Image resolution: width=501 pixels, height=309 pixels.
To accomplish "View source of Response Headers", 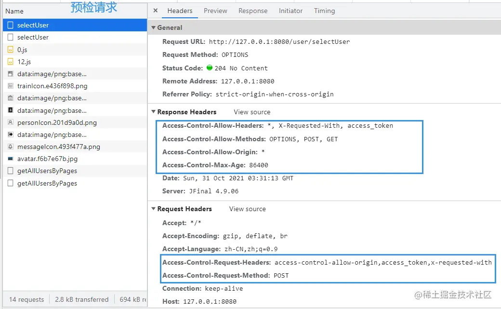I will 252,112.
